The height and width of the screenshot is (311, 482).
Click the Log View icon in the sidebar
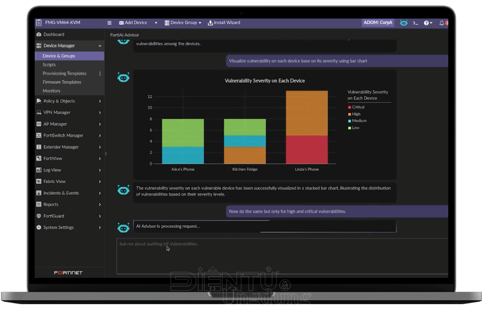point(39,170)
